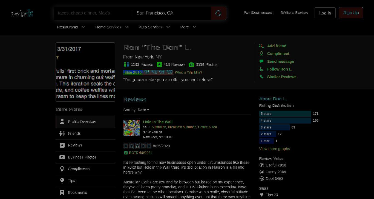Open the Write a Review link
The image size is (374, 199).
coord(294,13)
